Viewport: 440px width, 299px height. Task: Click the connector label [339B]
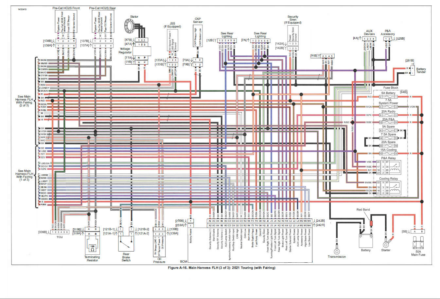coord(43,232)
